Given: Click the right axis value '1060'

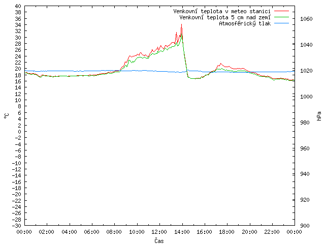Looking at the screenshot, I should coord(306,19).
